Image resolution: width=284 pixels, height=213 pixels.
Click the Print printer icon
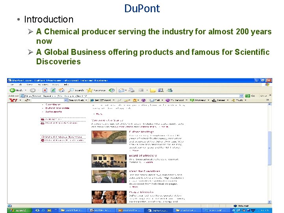point(132,90)
